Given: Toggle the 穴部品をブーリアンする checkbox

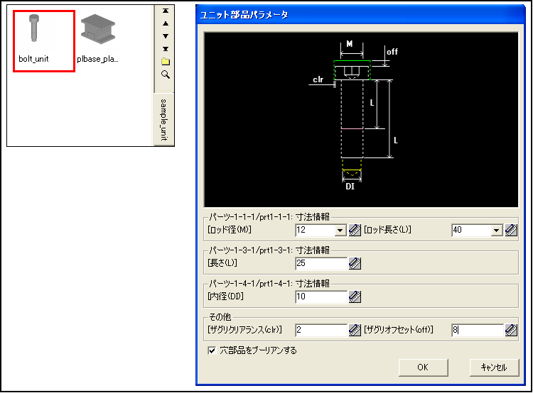Looking at the screenshot, I should tap(212, 350).
